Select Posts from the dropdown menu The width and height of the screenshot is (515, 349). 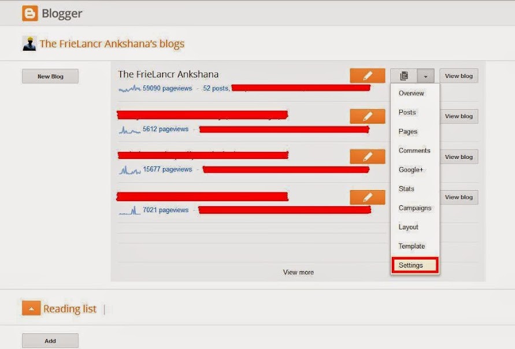(x=407, y=112)
